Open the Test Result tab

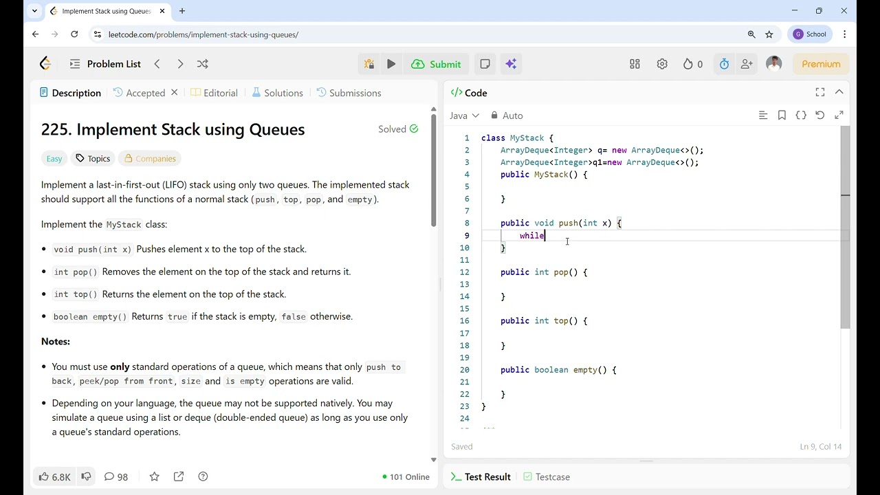[481, 476]
